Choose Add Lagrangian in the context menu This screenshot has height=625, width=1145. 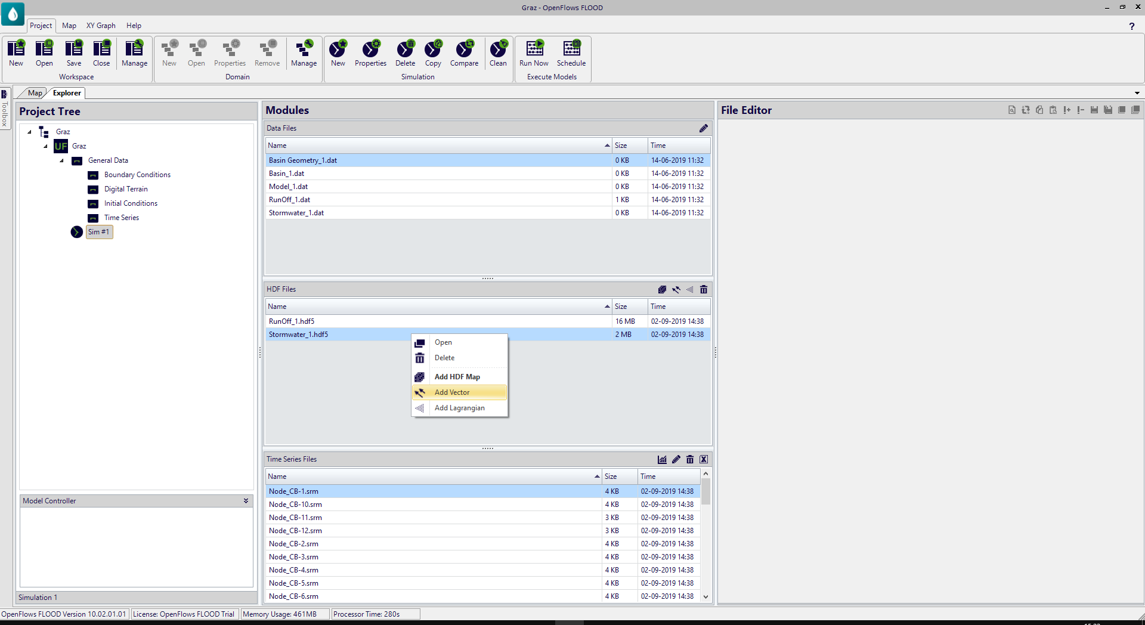(460, 408)
